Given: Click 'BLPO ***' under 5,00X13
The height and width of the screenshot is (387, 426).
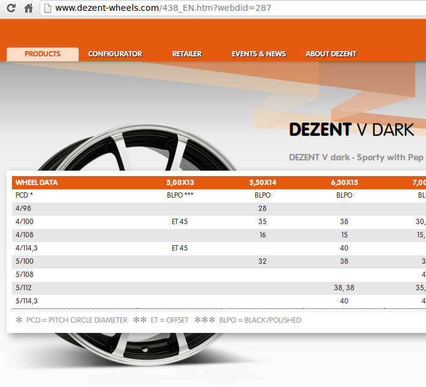Looking at the screenshot, I should click(x=180, y=195).
